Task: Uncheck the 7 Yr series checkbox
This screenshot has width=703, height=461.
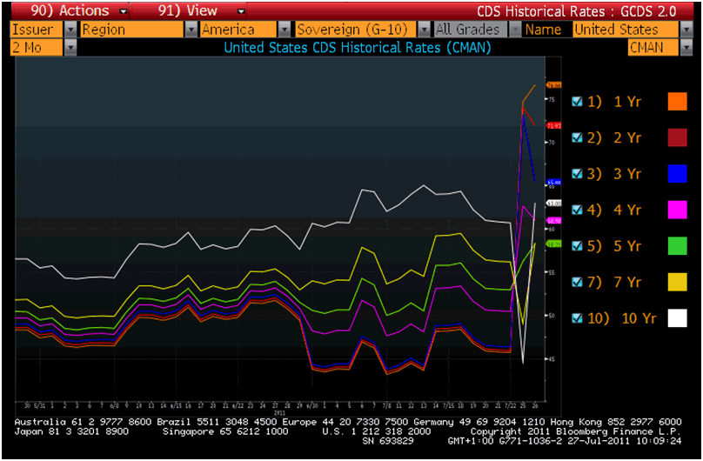Action: (578, 282)
